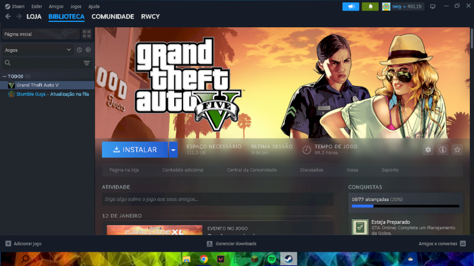Click the Steam taskbar icon
The width and height of the screenshot is (474, 266).
[289, 259]
